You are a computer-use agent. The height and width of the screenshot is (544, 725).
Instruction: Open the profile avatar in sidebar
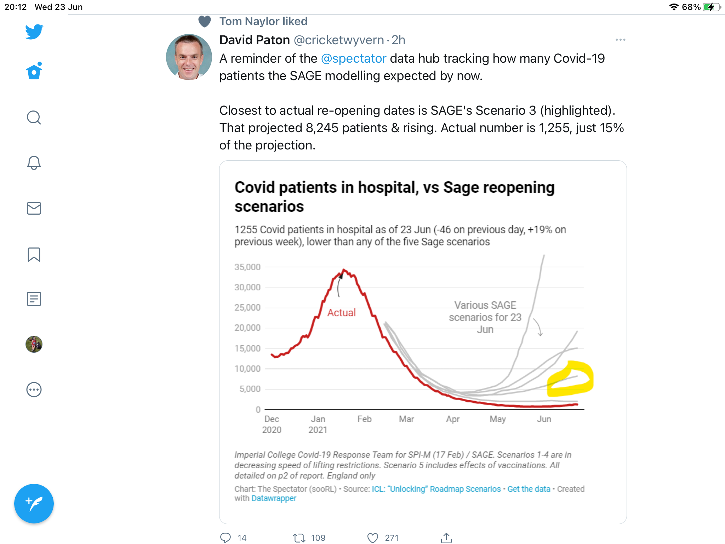34,344
